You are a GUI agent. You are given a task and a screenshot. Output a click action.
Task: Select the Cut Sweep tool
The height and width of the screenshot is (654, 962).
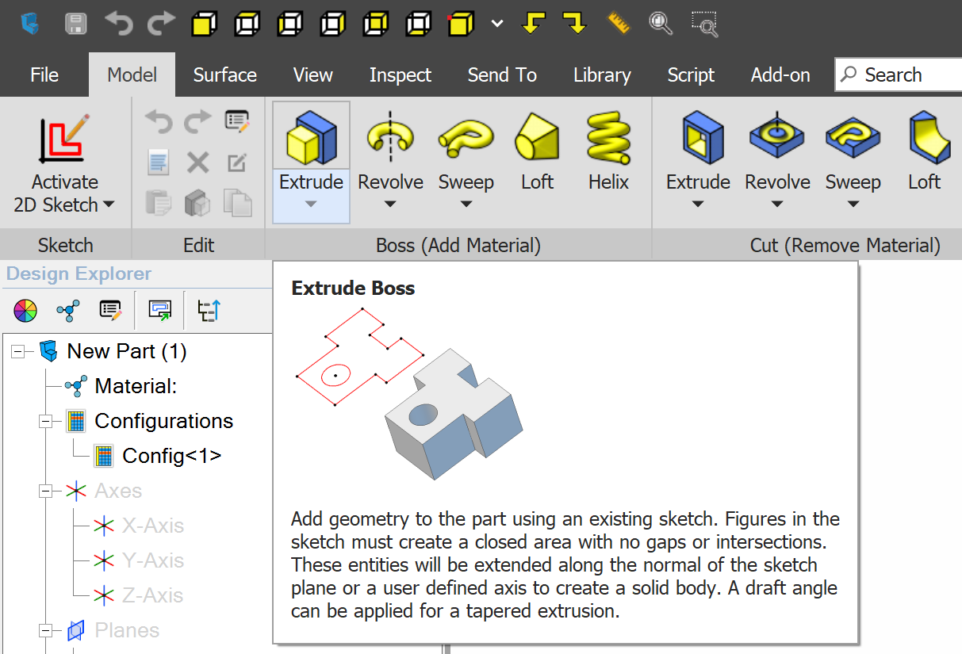[x=853, y=147]
